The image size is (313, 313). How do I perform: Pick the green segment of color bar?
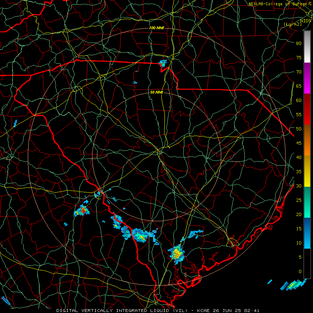pyautogui.click(x=307, y=202)
